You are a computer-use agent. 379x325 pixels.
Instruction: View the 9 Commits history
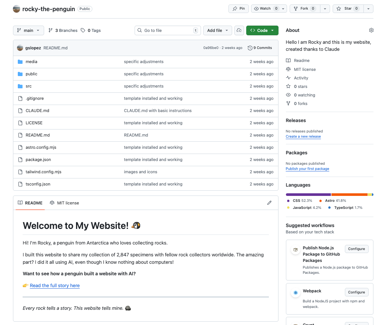pos(260,48)
